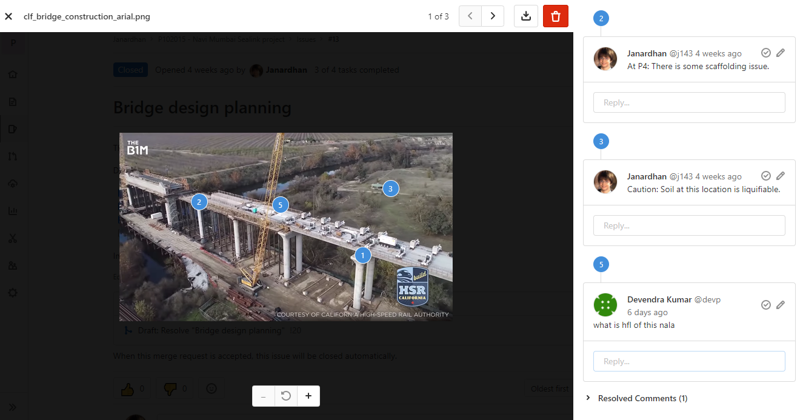Open Janardhan's avatar in soil comment

605,182
